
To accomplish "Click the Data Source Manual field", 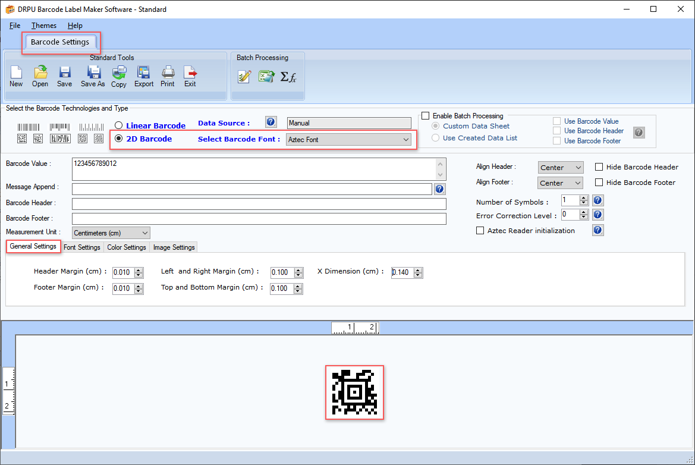I will (349, 123).
